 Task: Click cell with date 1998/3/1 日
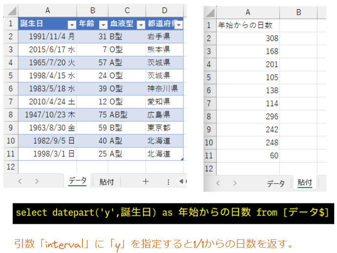click(47, 154)
